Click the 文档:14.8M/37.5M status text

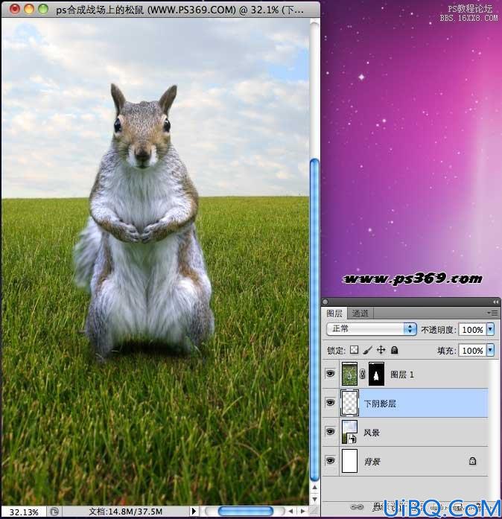click(x=125, y=512)
